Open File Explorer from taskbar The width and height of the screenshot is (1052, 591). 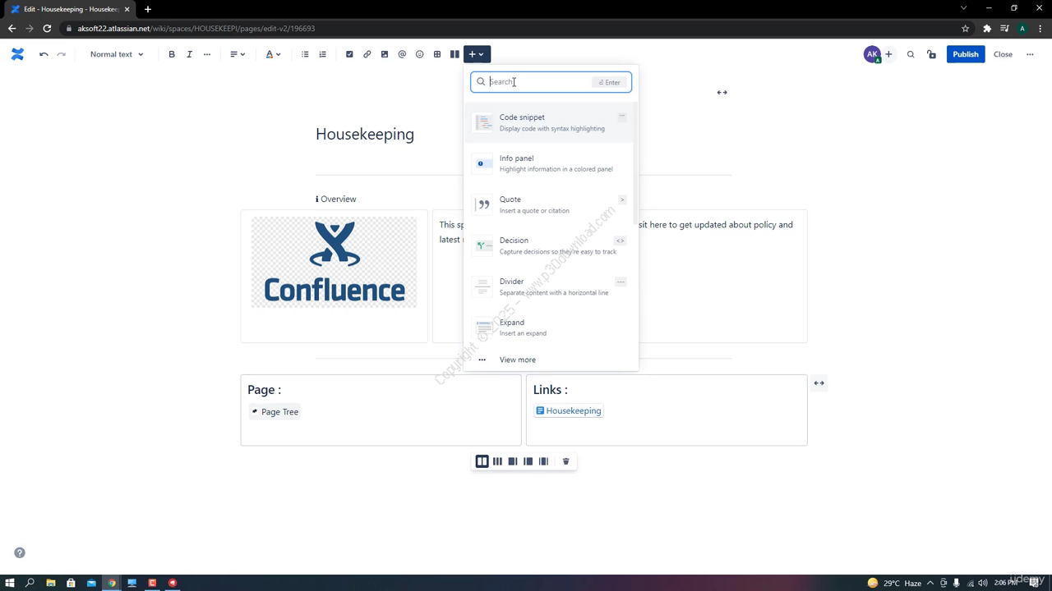(x=50, y=583)
